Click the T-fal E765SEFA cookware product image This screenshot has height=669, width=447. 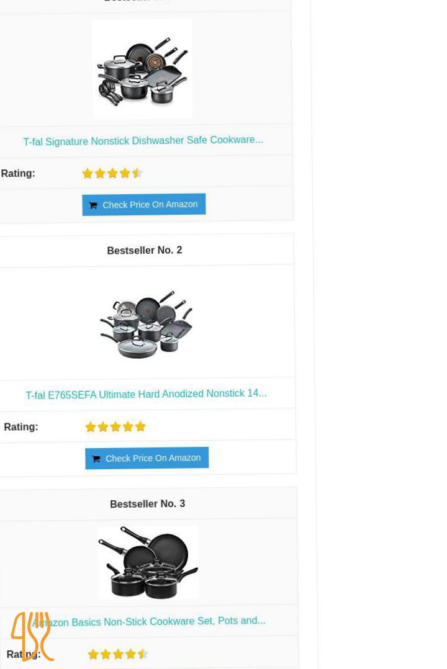tap(146, 324)
